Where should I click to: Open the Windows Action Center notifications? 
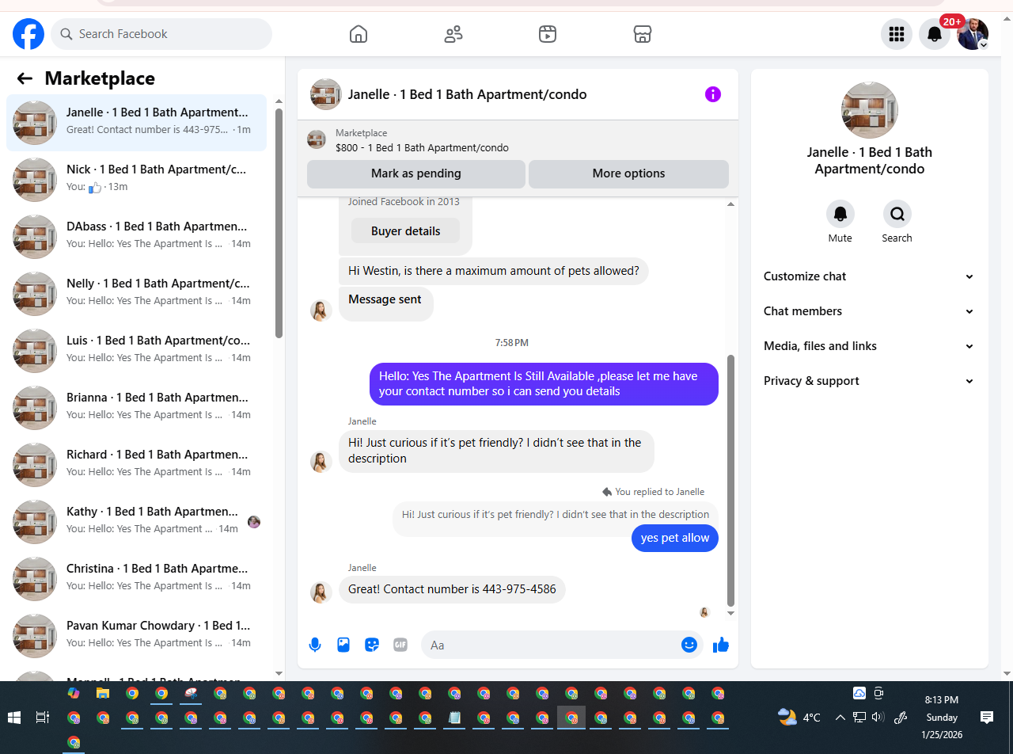[x=987, y=718]
